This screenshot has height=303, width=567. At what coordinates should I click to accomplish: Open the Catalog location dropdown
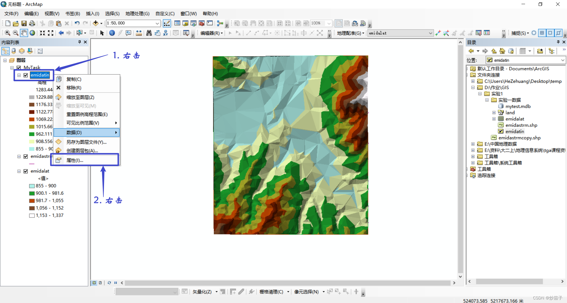pyautogui.click(x=563, y=60)
